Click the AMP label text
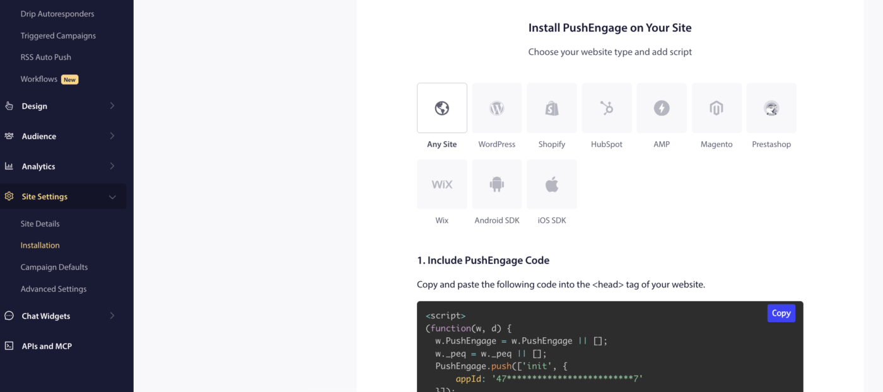This screenshot has height=392, width=883. click(662, 144)
